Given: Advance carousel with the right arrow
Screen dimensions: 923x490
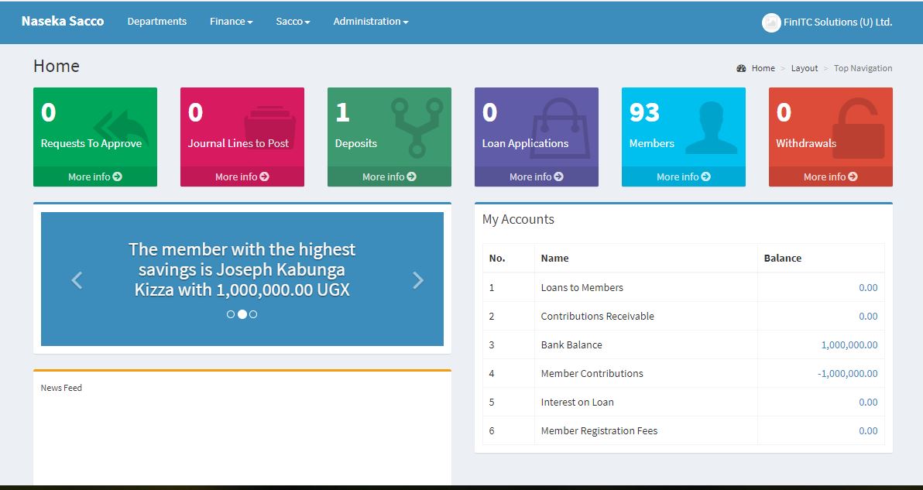Looking at the screenshot, I should tap(417, 280).
